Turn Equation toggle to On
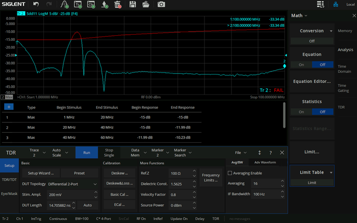The width and height of the screenshot is (357, 223). pyautogui.click(x=301, y=65)
